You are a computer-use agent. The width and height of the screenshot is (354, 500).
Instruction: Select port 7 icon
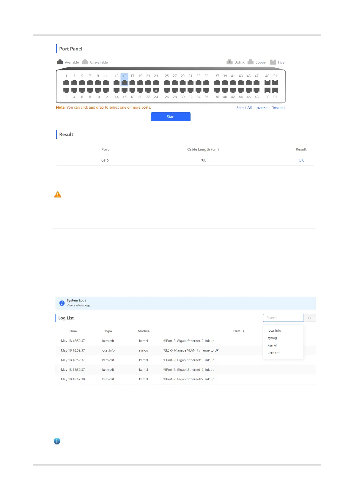(x=90, y=82)
